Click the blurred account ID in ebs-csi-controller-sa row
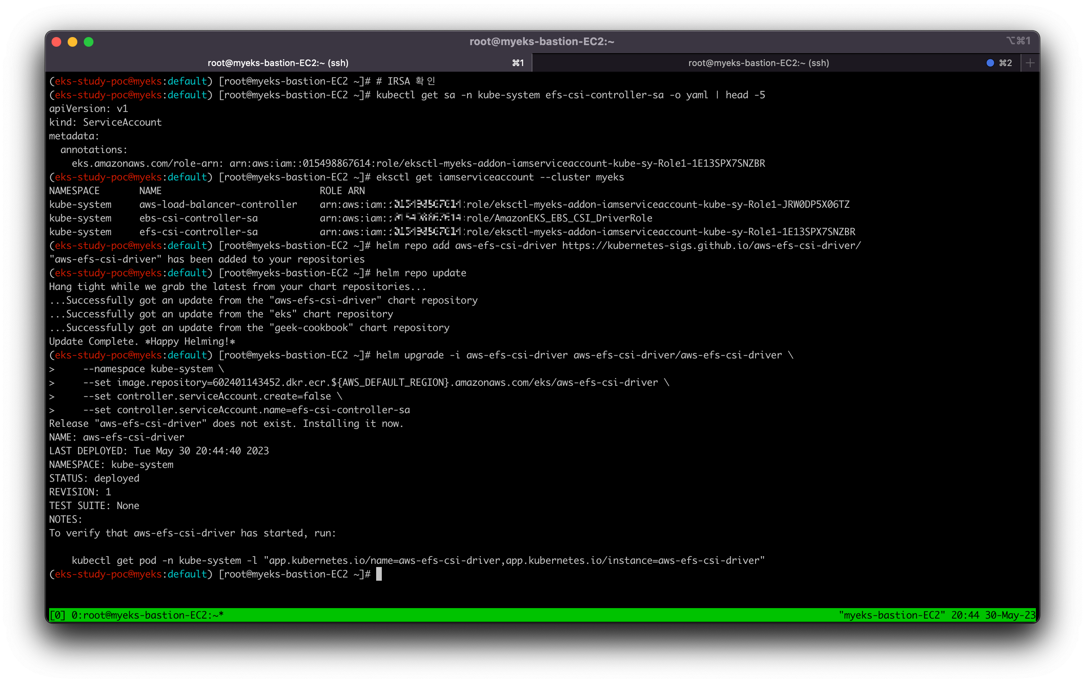This screenshot has width=1085, height=683. (x=428, y=218)
